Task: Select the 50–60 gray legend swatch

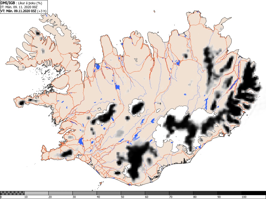Action: 133,193
